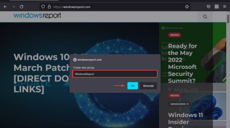Open site search with the magnifier icon
Image resolution: width=230 pixels, height=128 pixels.
click(205, 17)
